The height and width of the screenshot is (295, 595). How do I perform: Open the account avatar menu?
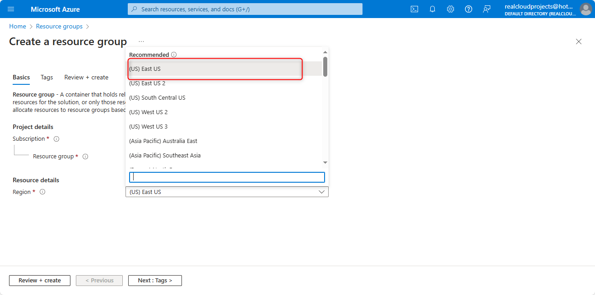click(586, 9)
